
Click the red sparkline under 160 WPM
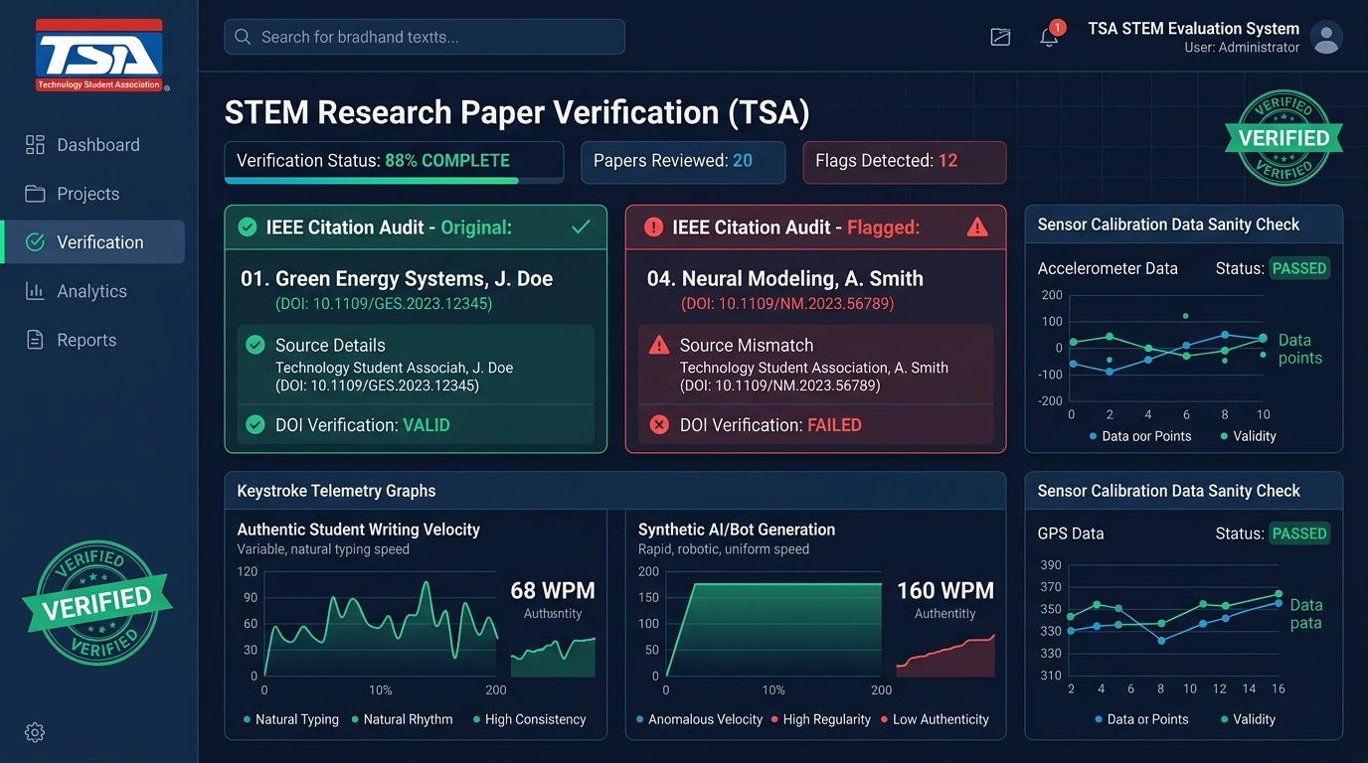tap(945, 656)
